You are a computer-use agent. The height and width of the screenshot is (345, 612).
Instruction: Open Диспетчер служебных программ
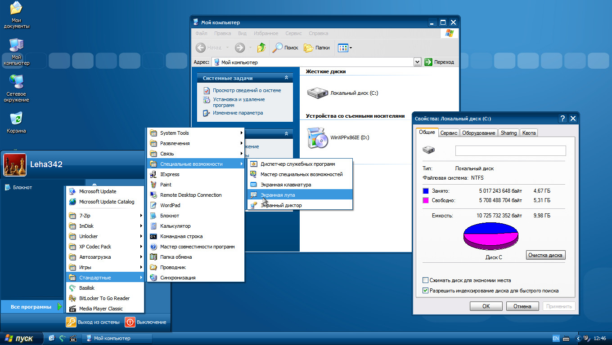(300, 164)
